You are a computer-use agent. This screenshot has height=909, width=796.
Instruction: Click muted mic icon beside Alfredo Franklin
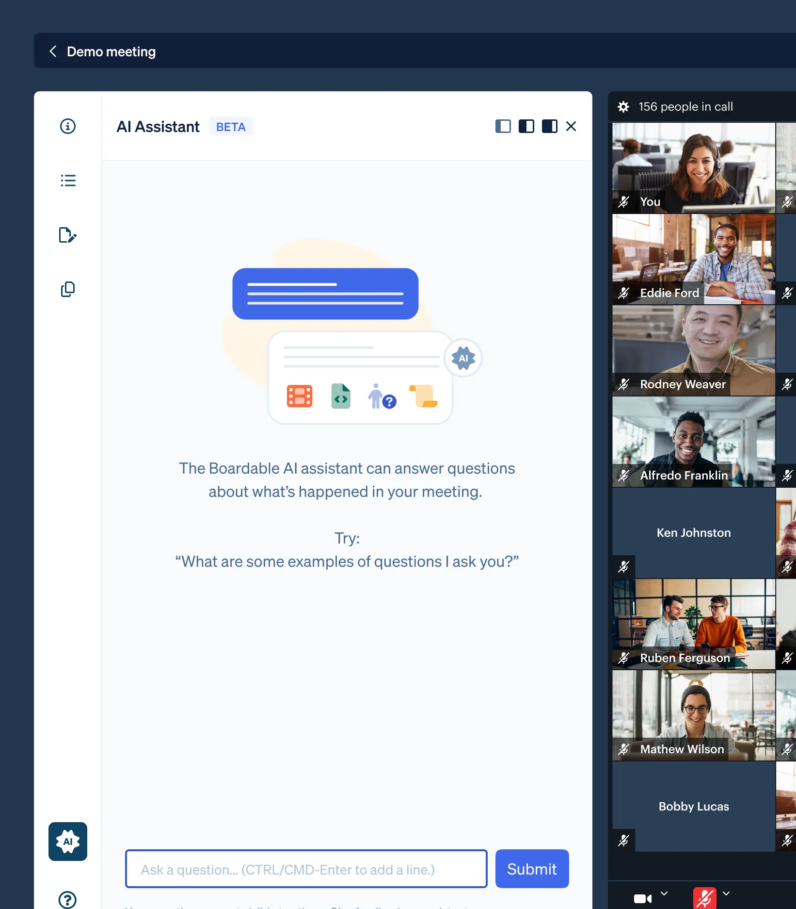(x=624, y=475)
